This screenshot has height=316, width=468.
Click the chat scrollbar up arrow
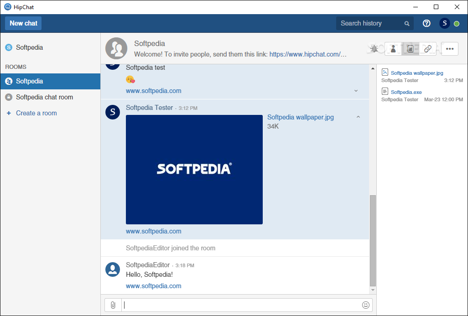tap(373, 68)
